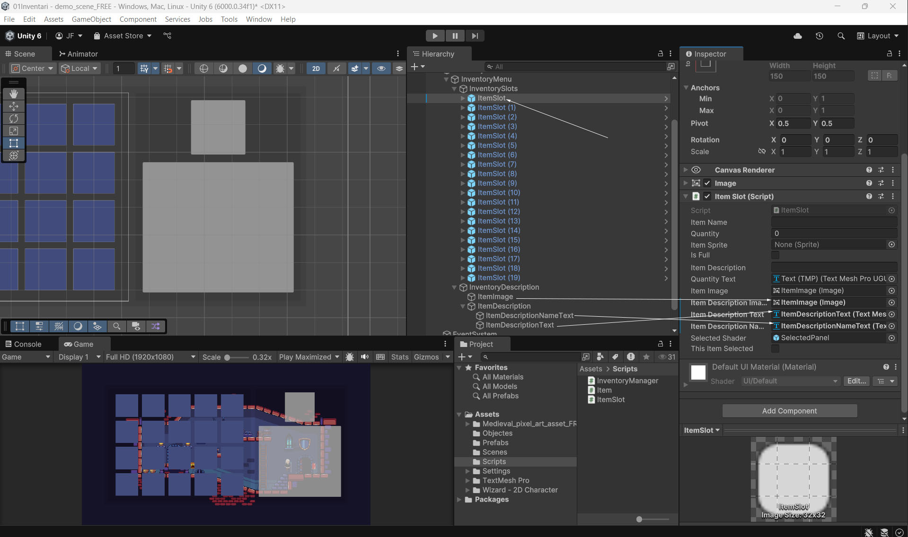Select the Hand tool in Scene view
908x537 pixels.
[14, 94]
